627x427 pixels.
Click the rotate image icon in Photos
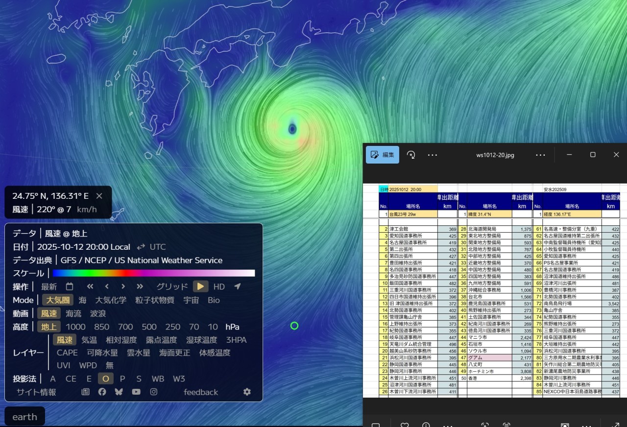click(x=411, y=155)
